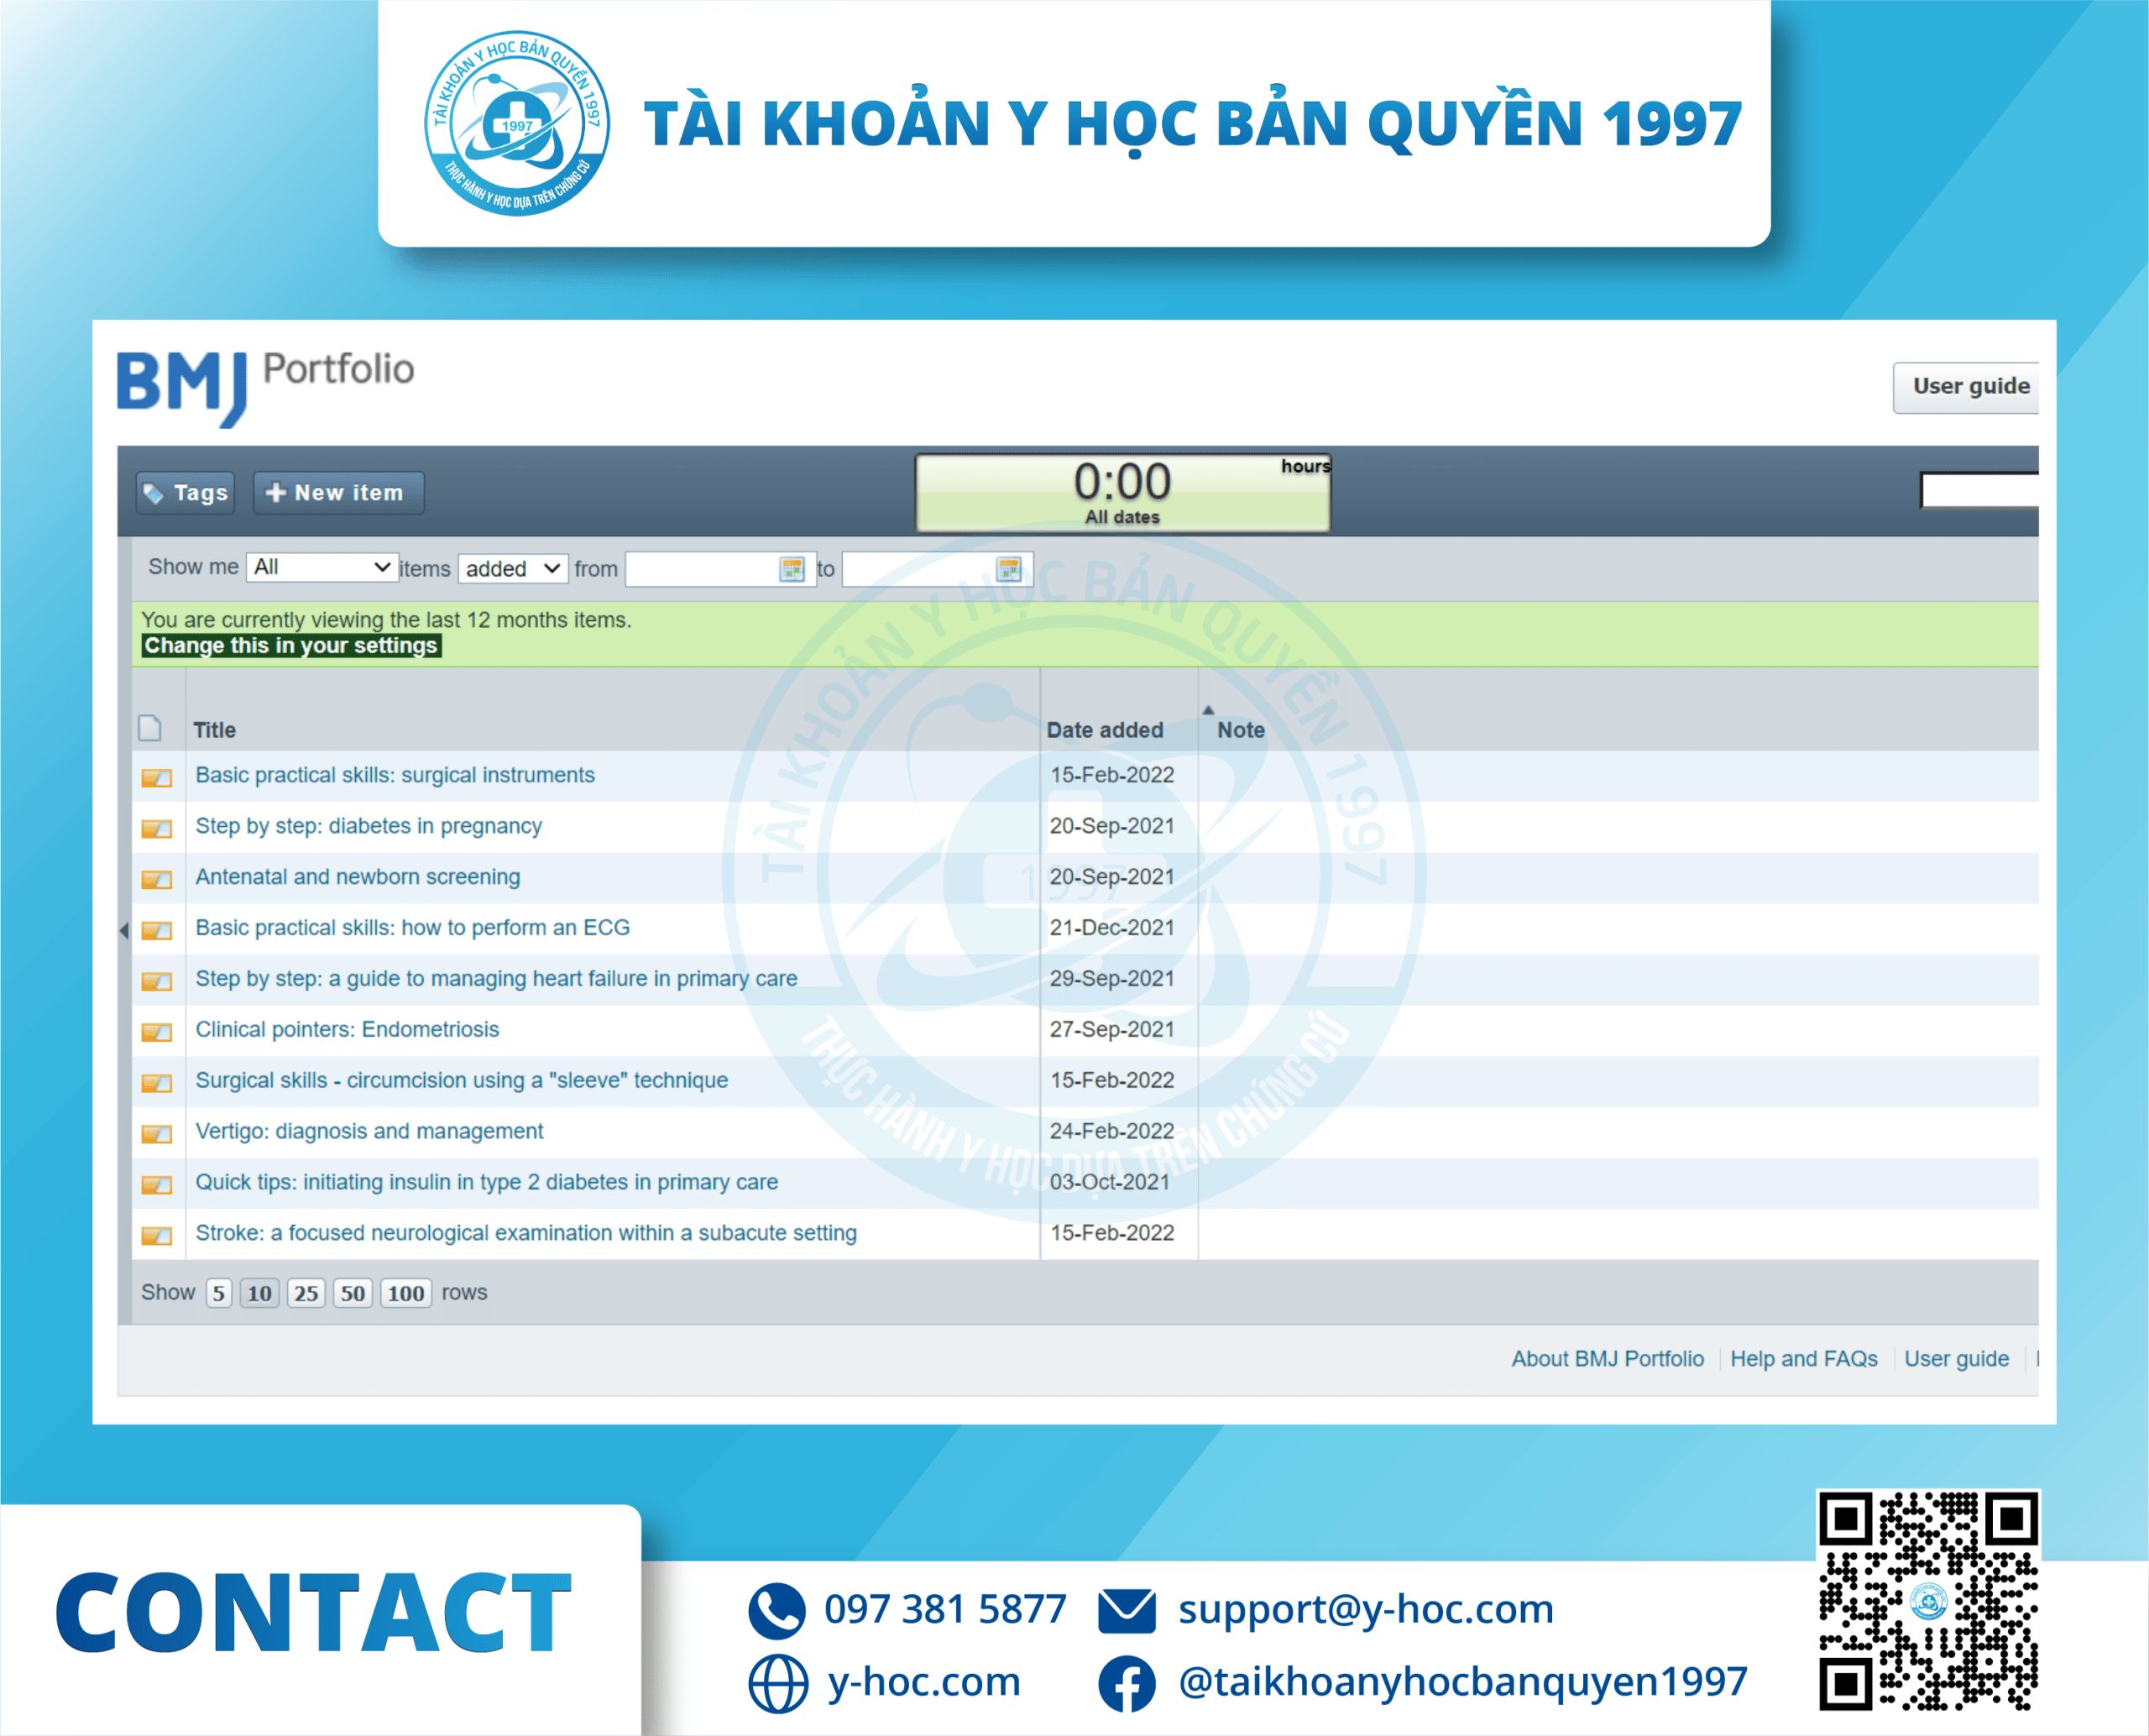Sort the table by Date added
The image size is (2149, 1736).
[1104, 730]
